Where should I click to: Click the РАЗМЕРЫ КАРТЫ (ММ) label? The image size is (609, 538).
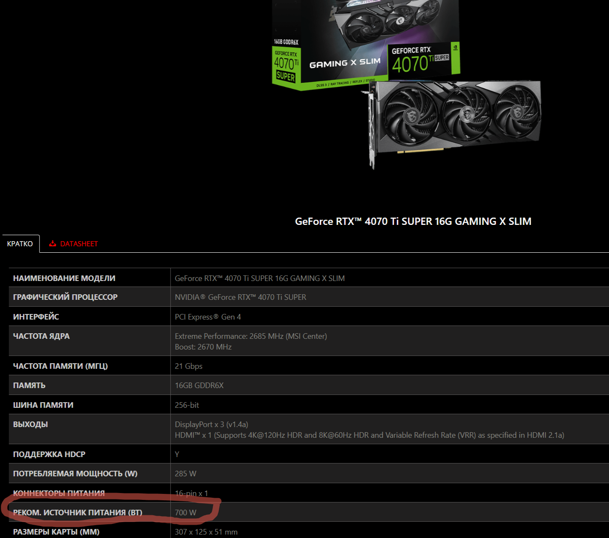[x=56, y=532]
